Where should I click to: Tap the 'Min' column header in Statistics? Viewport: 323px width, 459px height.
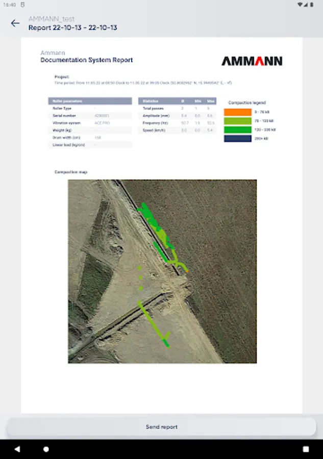[198, 101]
